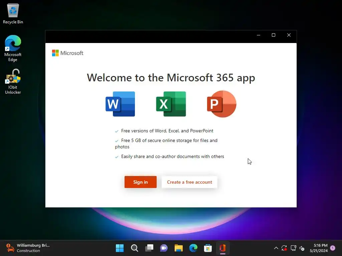The height and width of the screenshot is (256, 342).
Task: Click 'Easily share and co-author documents with others'
Action: [x=173, y=157]
